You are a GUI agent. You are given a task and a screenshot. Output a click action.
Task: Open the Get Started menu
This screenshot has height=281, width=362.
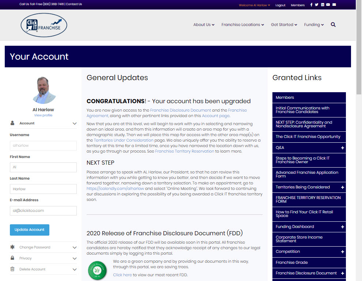click(284, 25)
